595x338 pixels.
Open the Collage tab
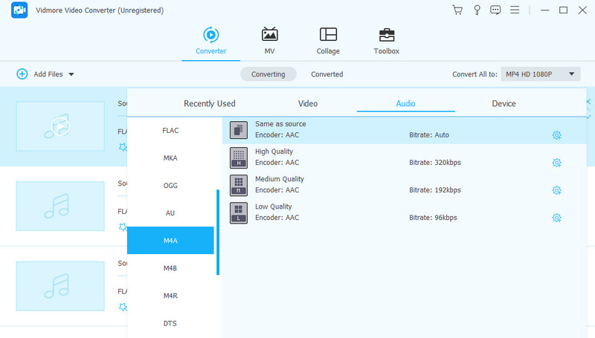(328, 41)
